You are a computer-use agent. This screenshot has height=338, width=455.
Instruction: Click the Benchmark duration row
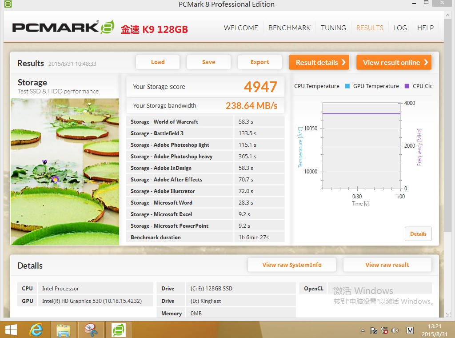point(205,237)
